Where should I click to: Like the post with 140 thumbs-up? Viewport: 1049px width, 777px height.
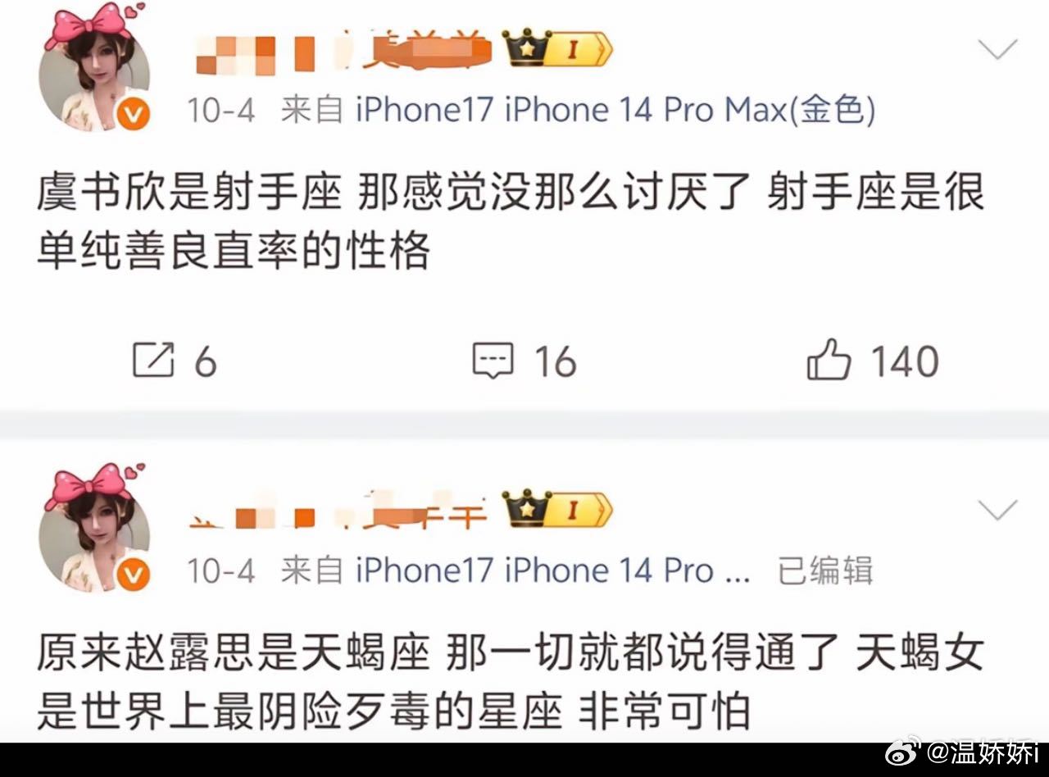828,361
